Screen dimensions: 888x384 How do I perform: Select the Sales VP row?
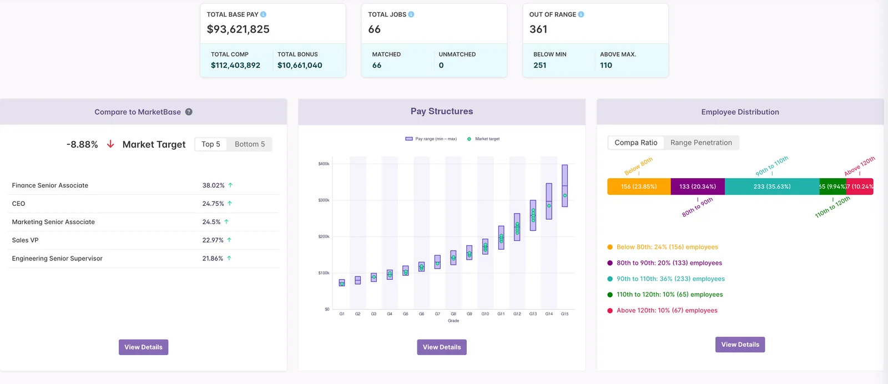[x=143, y=240]
